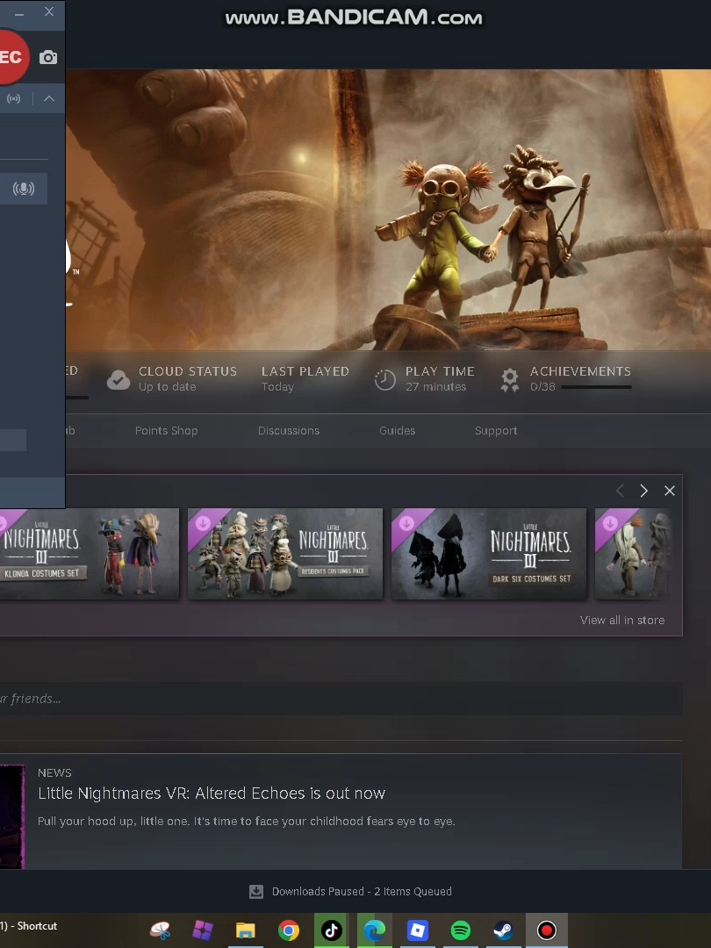711x948 pixels.
Task: Click download badge on Dark Six Costumes Set
Action: click(406, 523)
